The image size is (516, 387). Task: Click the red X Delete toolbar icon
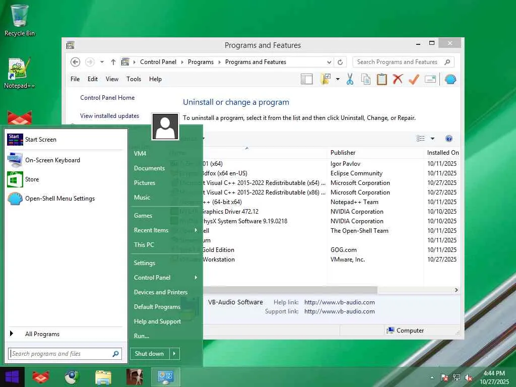(x=398, y=79)
